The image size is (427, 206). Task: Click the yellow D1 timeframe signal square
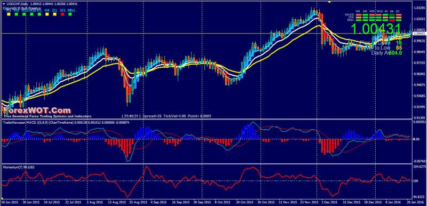[55, 14]
